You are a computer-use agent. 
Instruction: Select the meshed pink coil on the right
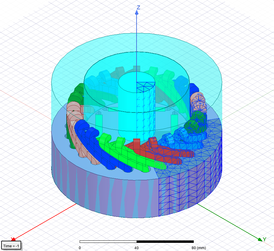198,103
